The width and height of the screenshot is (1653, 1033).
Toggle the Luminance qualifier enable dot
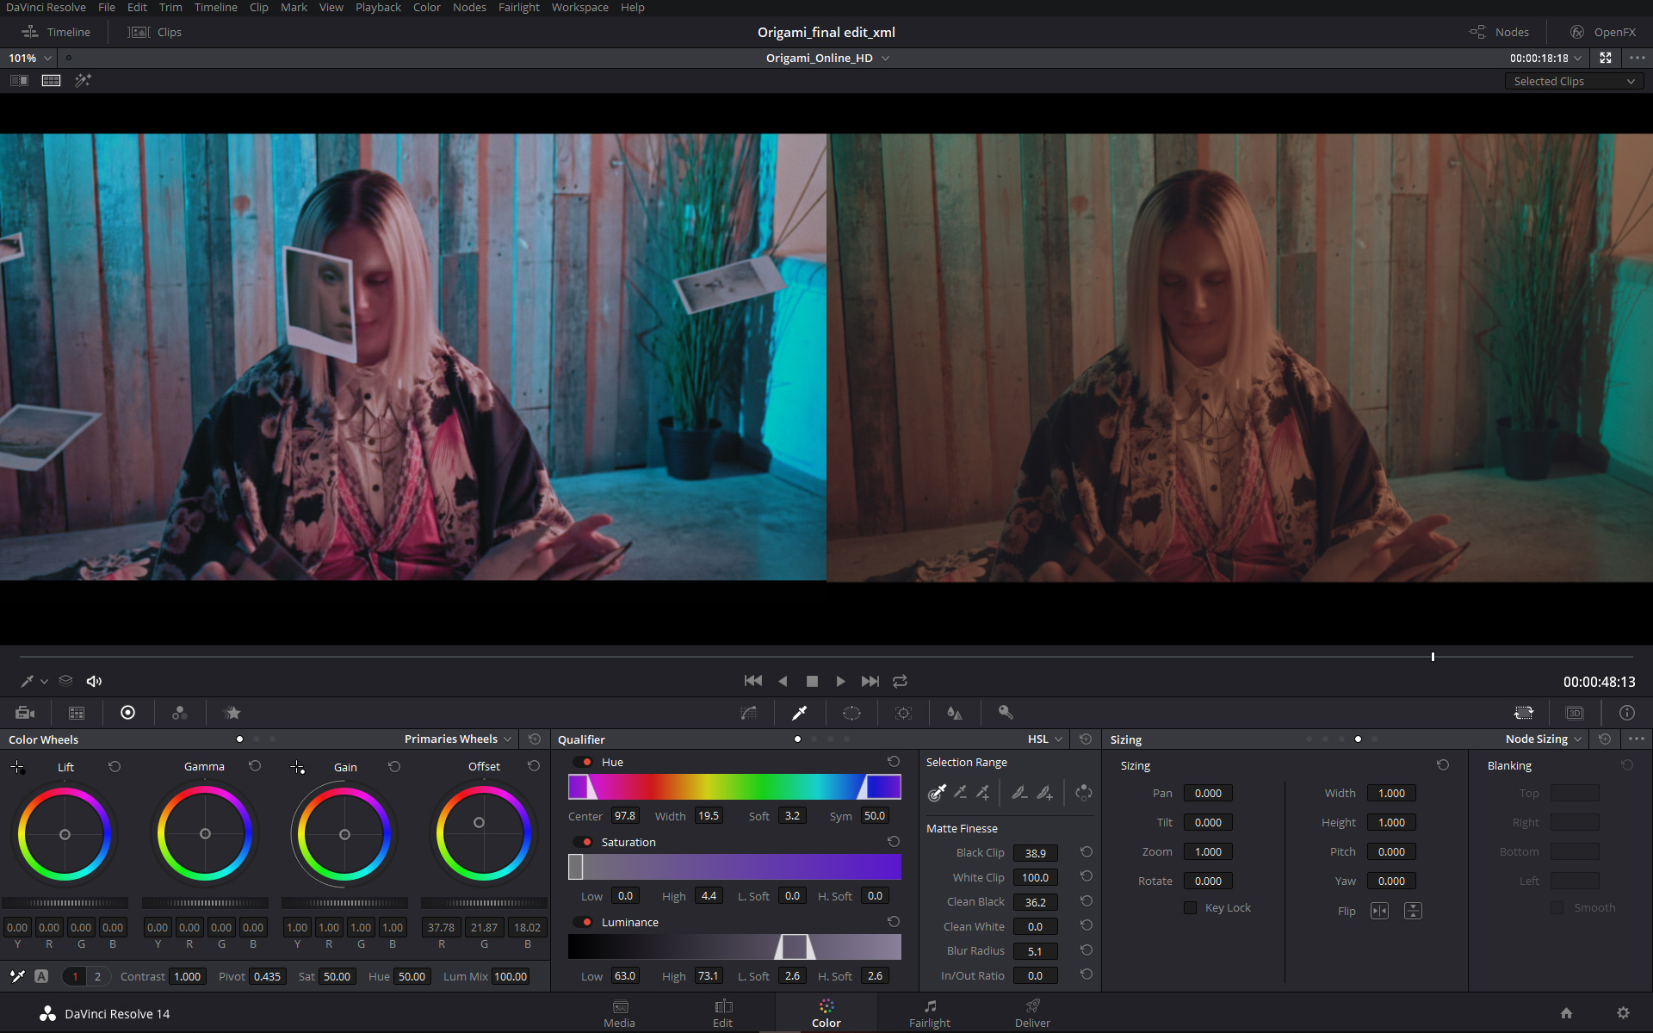(586, 922)
